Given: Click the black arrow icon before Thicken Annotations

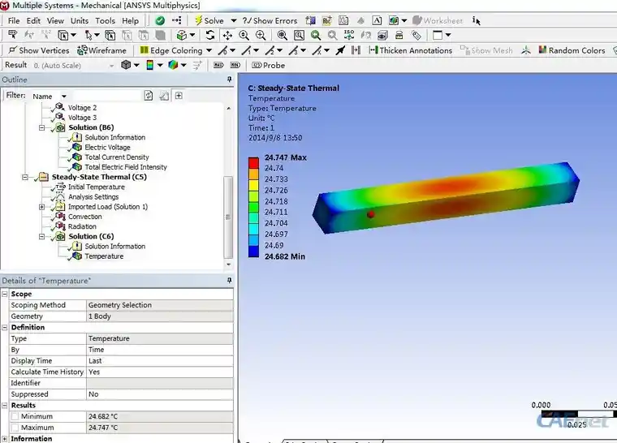Looking at the screenshot, I should click(x=340, y=50).
